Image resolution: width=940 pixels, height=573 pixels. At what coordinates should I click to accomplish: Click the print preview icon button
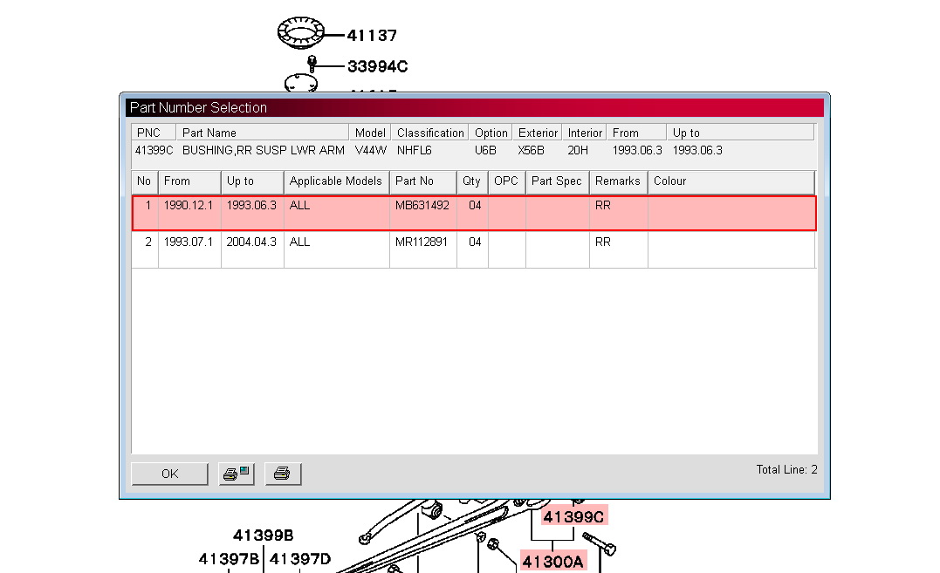(236, 474)
